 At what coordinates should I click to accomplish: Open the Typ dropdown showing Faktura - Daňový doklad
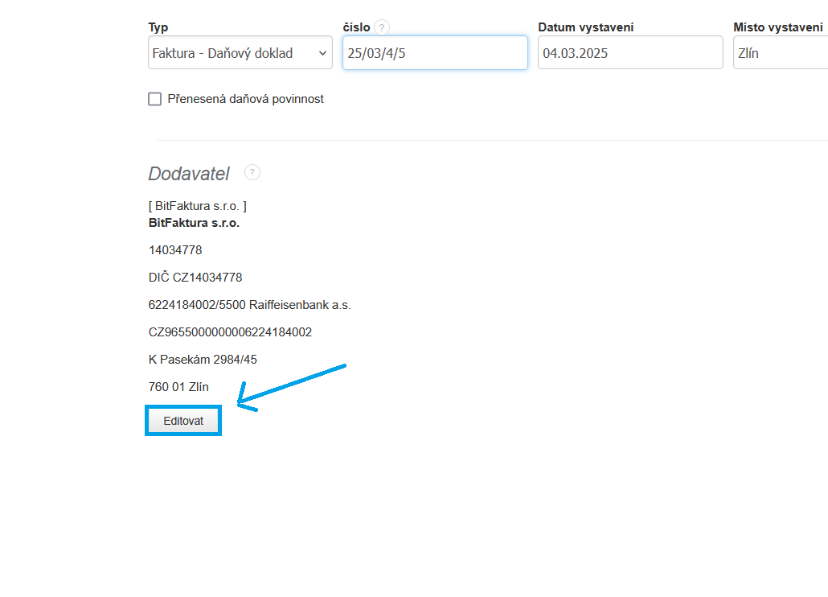tap(240, 53)
